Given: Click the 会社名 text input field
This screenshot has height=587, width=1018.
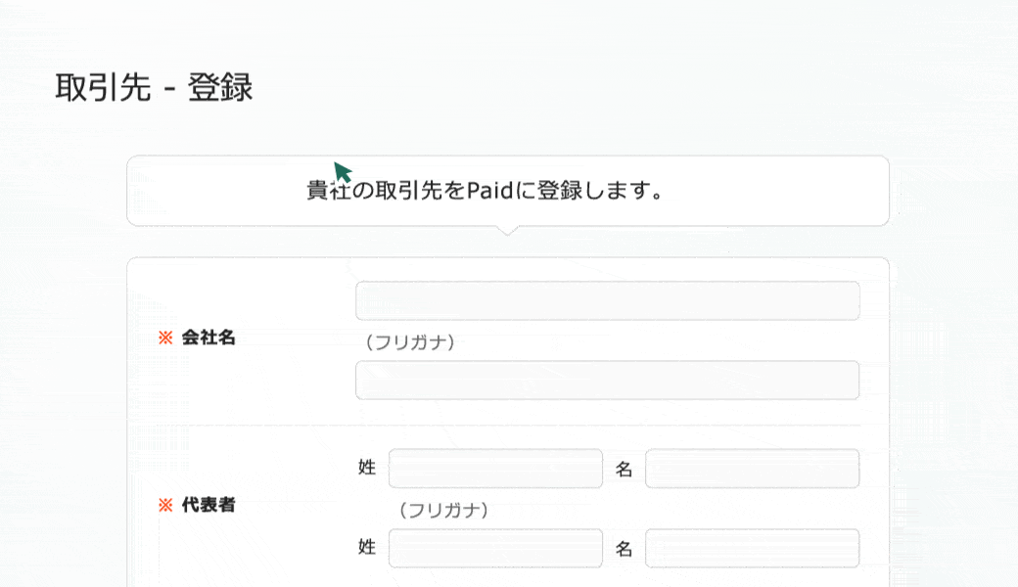Looking at the screenshot, I should (607, 301).
